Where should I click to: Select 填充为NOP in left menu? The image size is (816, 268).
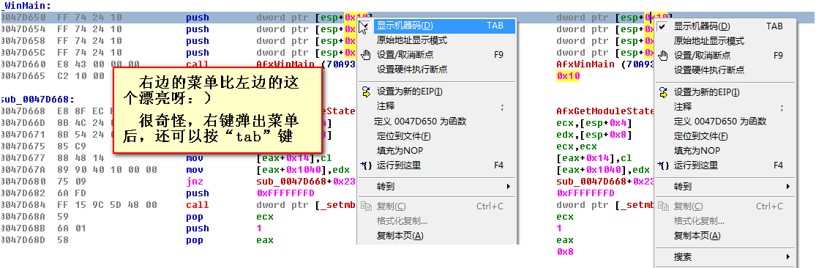(400, 151)
